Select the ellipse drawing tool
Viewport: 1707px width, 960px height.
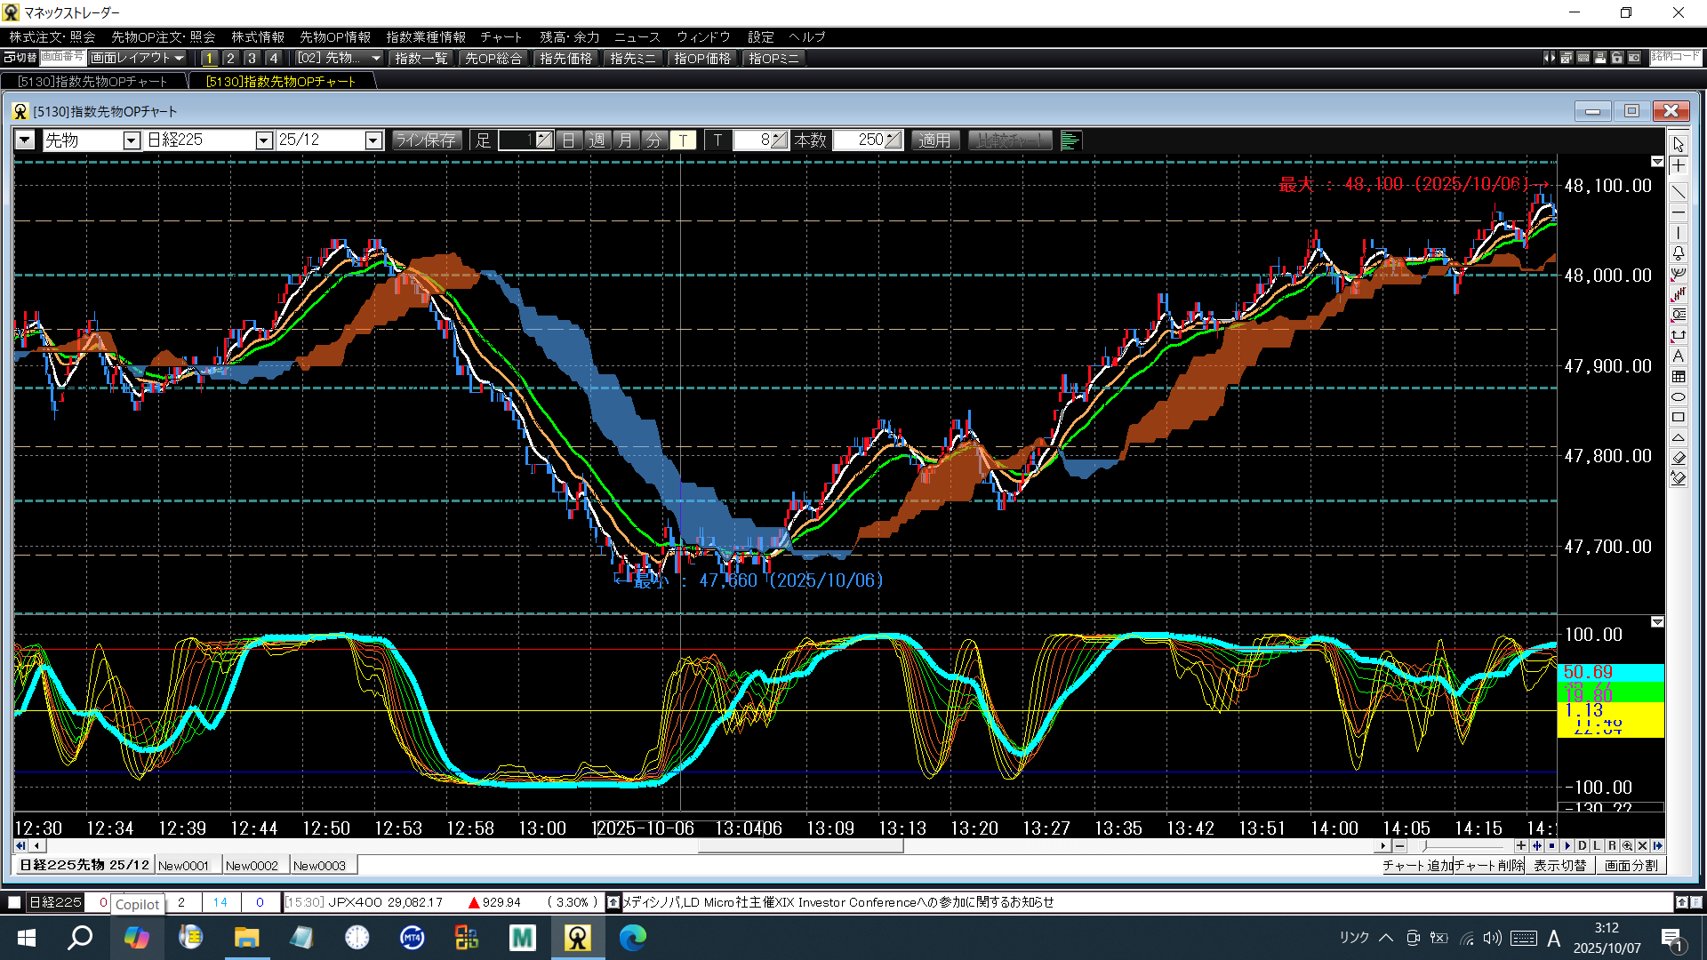pyautogui.click(x=1678, y=396)
